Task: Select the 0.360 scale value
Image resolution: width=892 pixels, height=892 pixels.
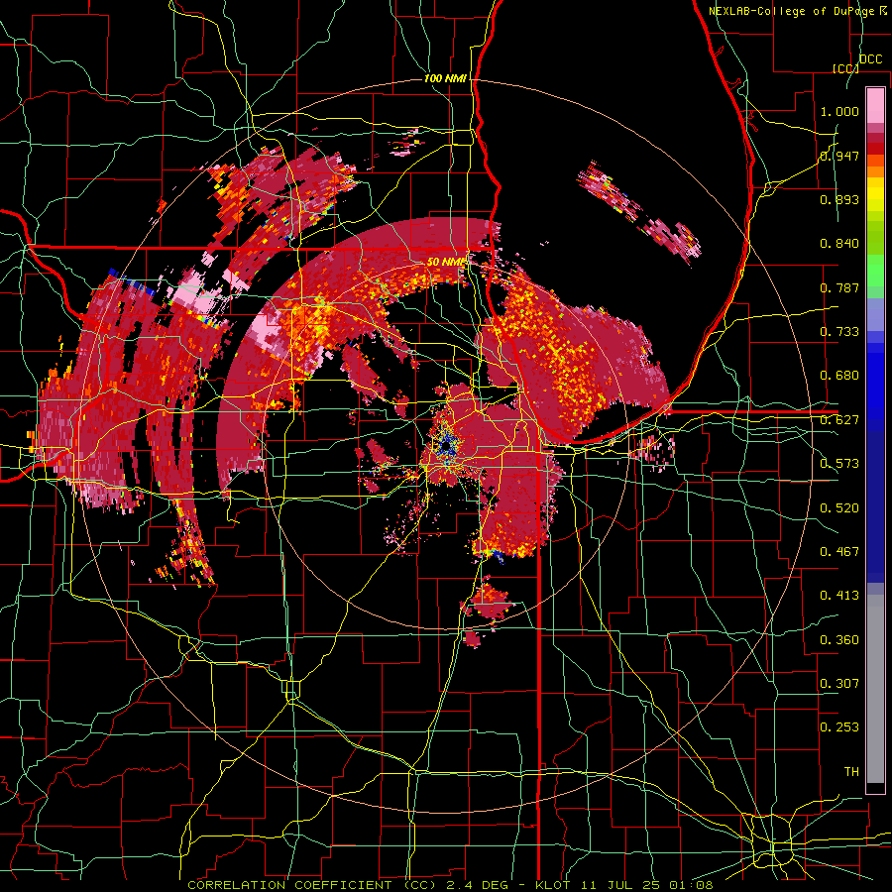Action: (x=839, y=640)
